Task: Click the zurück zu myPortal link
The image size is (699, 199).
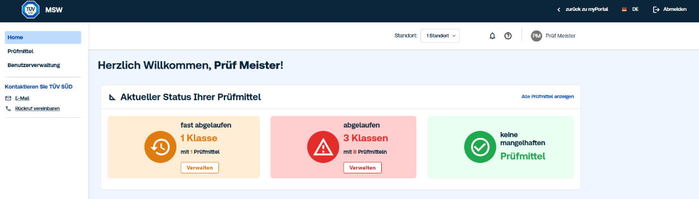Action: [x=587, y=10]
